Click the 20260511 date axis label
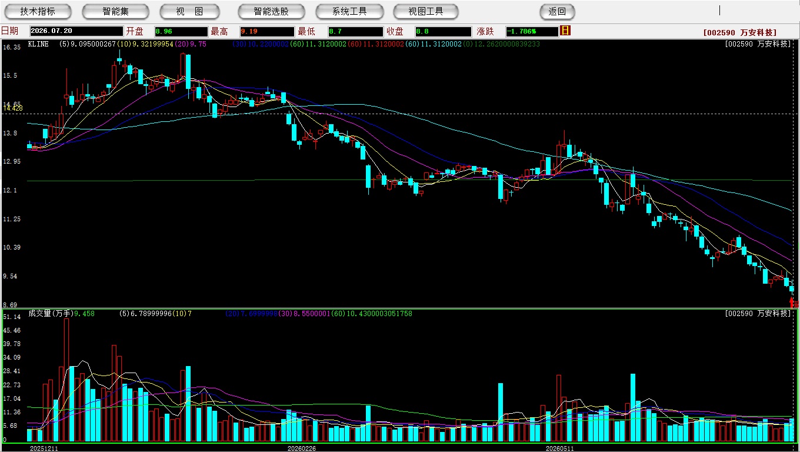Viewport: 800px width, 452px height. tap(560, 448)
